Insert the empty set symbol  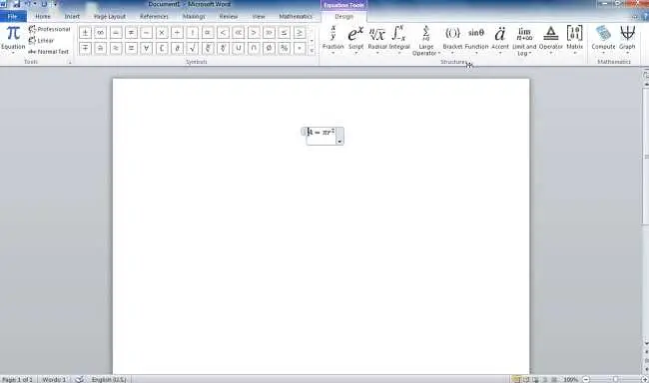click(269, 49)
